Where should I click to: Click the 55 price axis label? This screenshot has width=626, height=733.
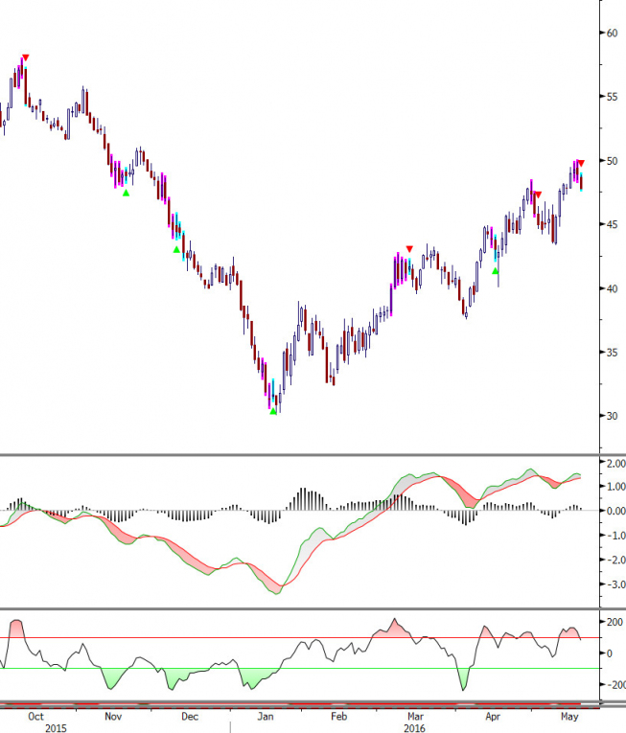[x=612, y=97]
